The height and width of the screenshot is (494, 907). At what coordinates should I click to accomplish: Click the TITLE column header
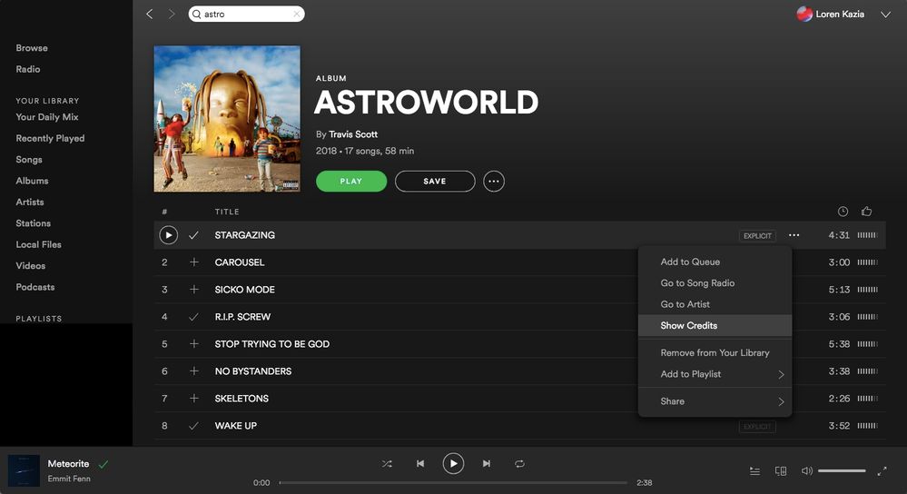coord(227,212)
